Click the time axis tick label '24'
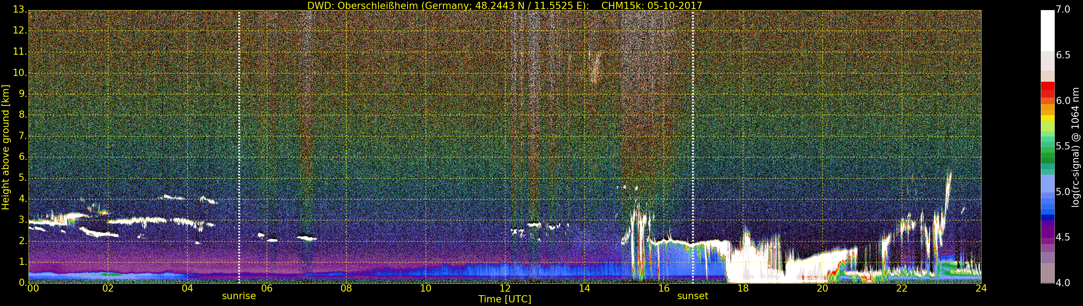The width and height of the screenshot is (1083, 306). pyautogui.click(x=981, y=288)
